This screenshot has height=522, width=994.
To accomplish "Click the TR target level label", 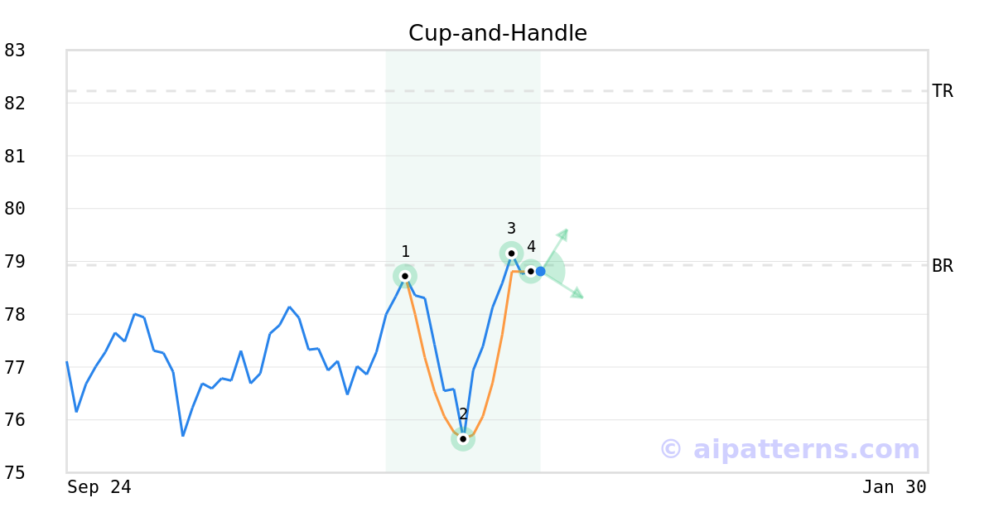I will point(943,91).
